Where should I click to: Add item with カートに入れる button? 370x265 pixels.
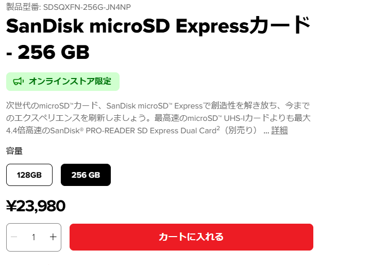(191, 237)
